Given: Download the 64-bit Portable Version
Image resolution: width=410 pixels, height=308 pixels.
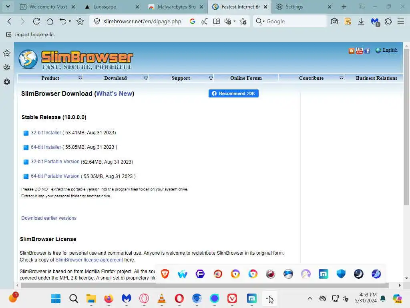Looking at the screenshot, I should [55, 176].
